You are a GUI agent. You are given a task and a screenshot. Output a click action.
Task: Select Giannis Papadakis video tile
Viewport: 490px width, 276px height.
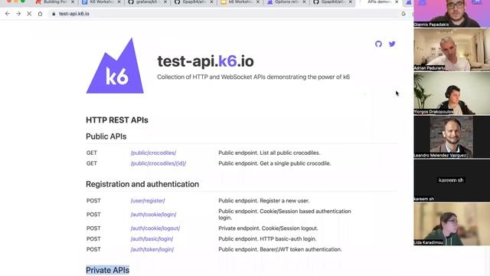click(x=452, y=14)
